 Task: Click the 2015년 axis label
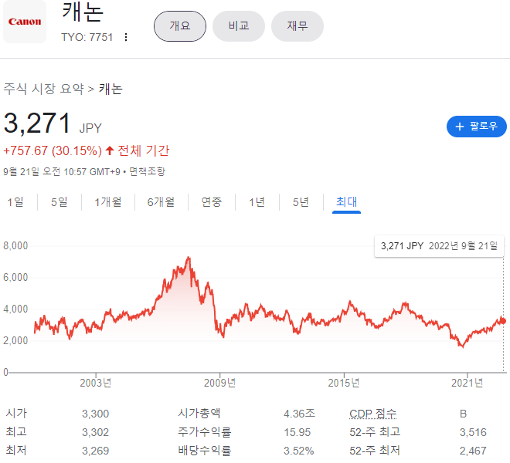pyautogui.click(x=343, y=383)
